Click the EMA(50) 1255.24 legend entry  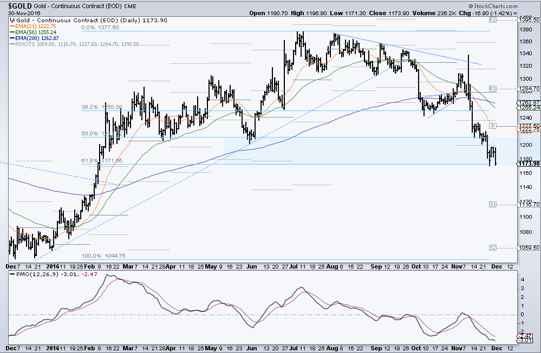pyautogui.click(x=33, y=32)
